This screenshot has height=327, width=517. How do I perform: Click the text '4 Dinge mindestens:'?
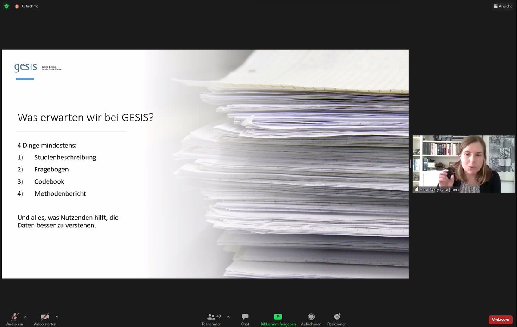click(47, 145)
